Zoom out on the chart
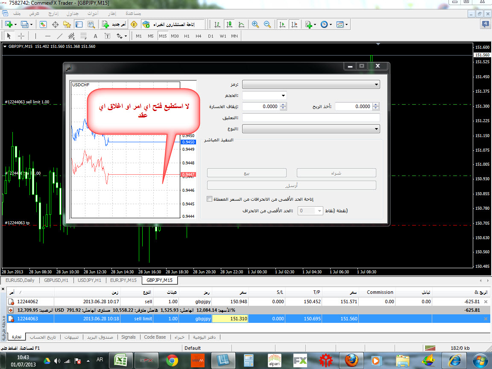This screenshot has width=492, height=369. (x=267, y=24)
